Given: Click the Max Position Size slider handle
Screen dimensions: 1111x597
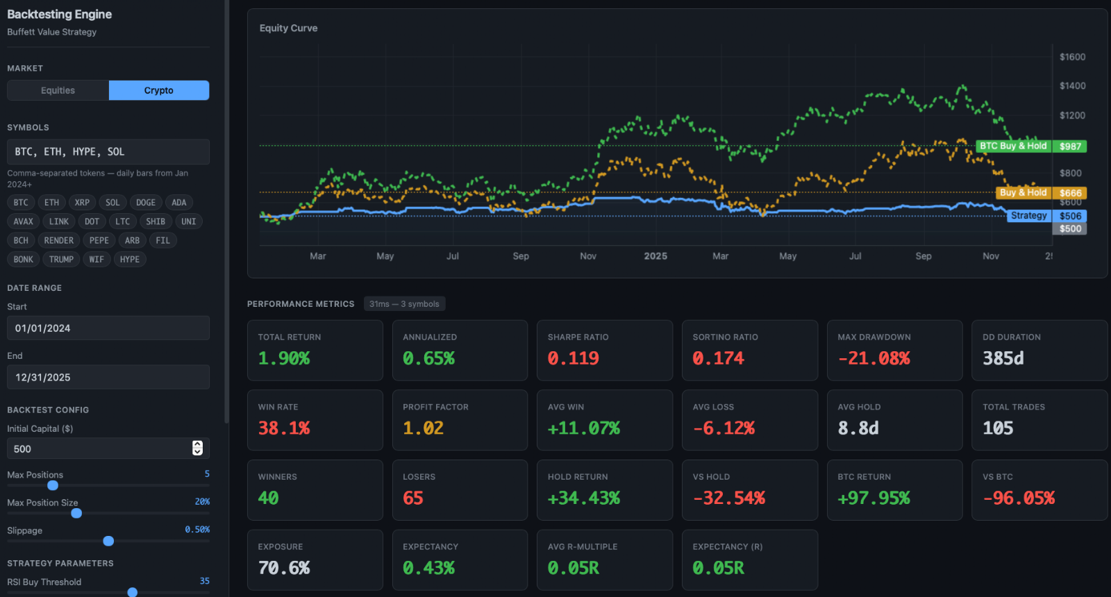Looking at the screenshot, I should pos(76,513).
